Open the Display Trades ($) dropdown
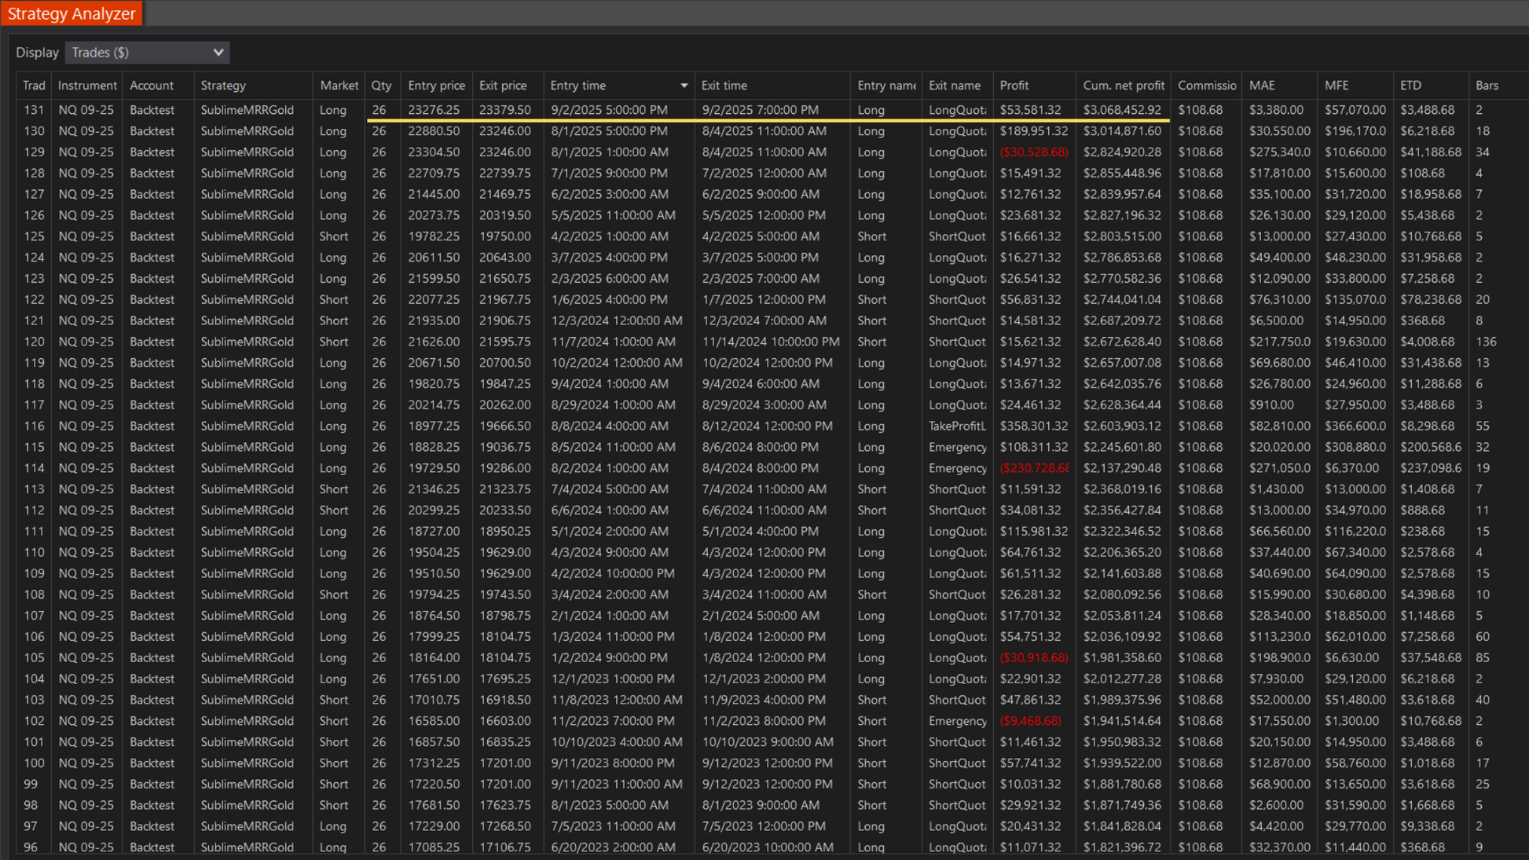 click(x=147, y=53)
